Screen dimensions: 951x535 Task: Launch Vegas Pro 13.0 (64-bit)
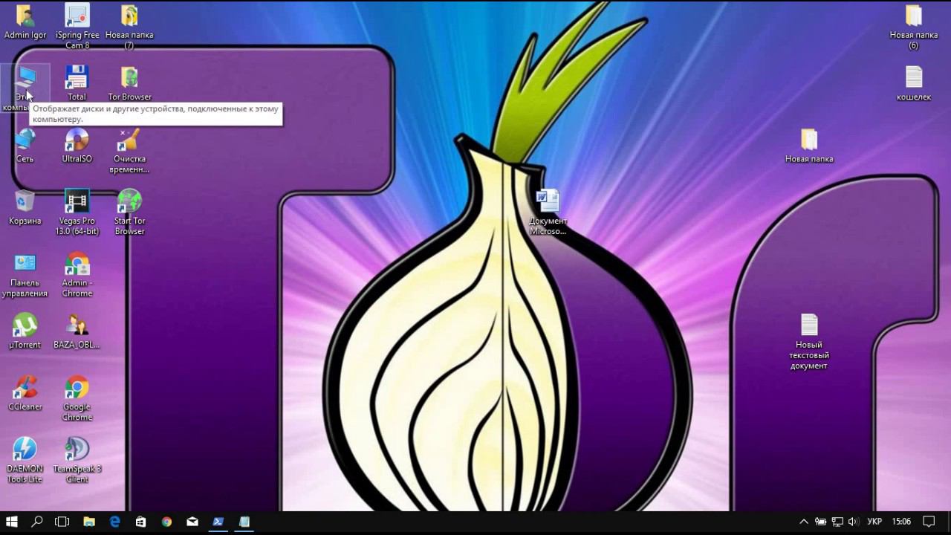point(77,201)
